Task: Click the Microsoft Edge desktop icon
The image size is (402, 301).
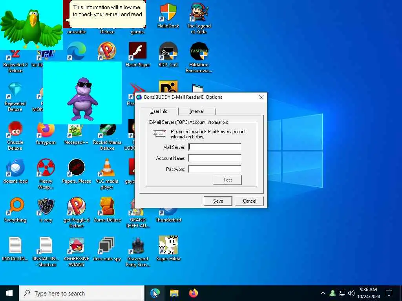Action: point(77,51)
